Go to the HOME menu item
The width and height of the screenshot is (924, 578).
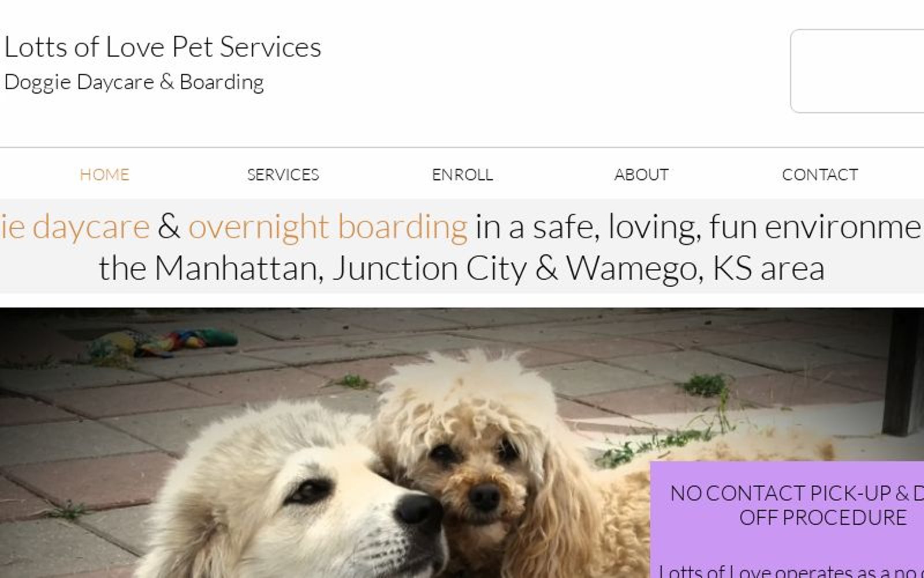point(105,175)
